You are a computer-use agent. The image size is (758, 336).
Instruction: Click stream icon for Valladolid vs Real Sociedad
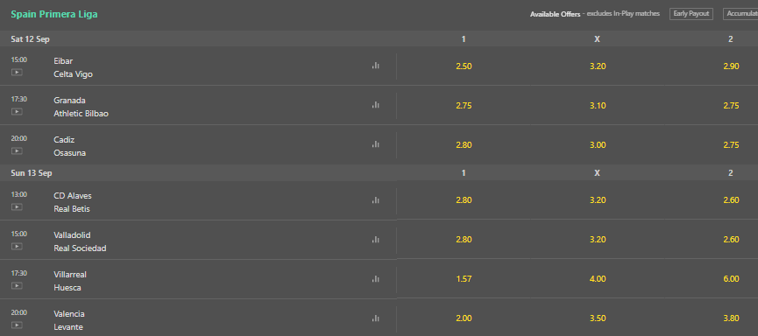coord(17,246)
